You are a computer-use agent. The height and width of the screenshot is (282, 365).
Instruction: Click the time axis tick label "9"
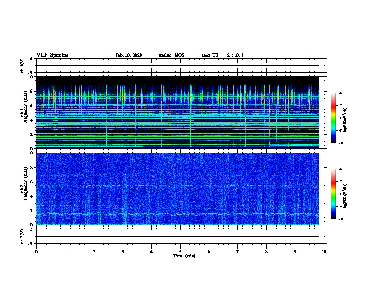pyautogui.click(x=295, y=252)
